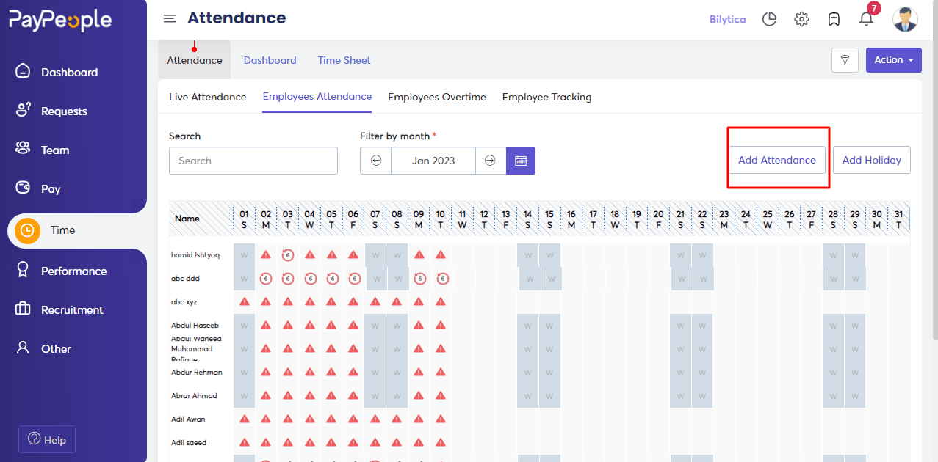Open the notifications bell icon
This screenshot has width=938, height=462.
point(867,19)
